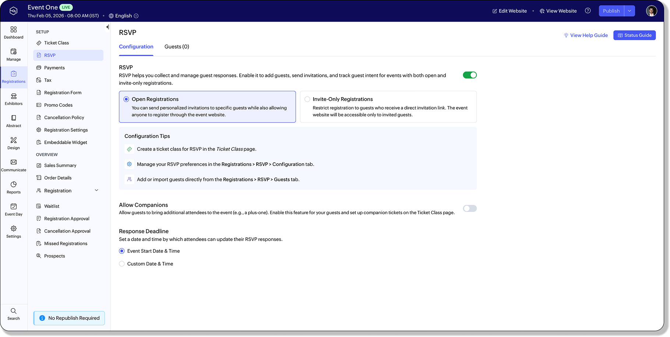The width and height of the screenshot is (670, 337).
Task: Click the Search magnifier icon
Action: tap(14, 311)
